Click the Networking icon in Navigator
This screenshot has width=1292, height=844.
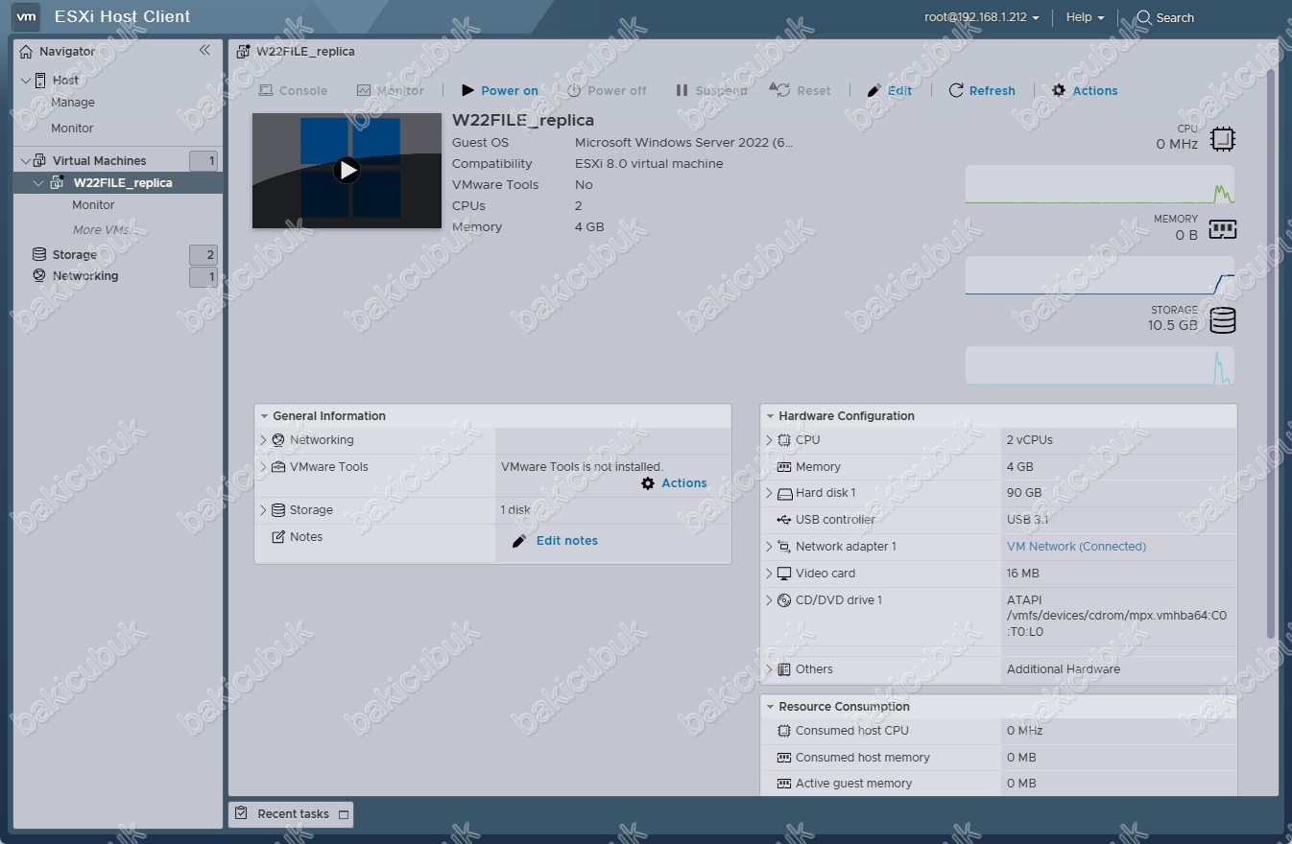pos(39,276)
